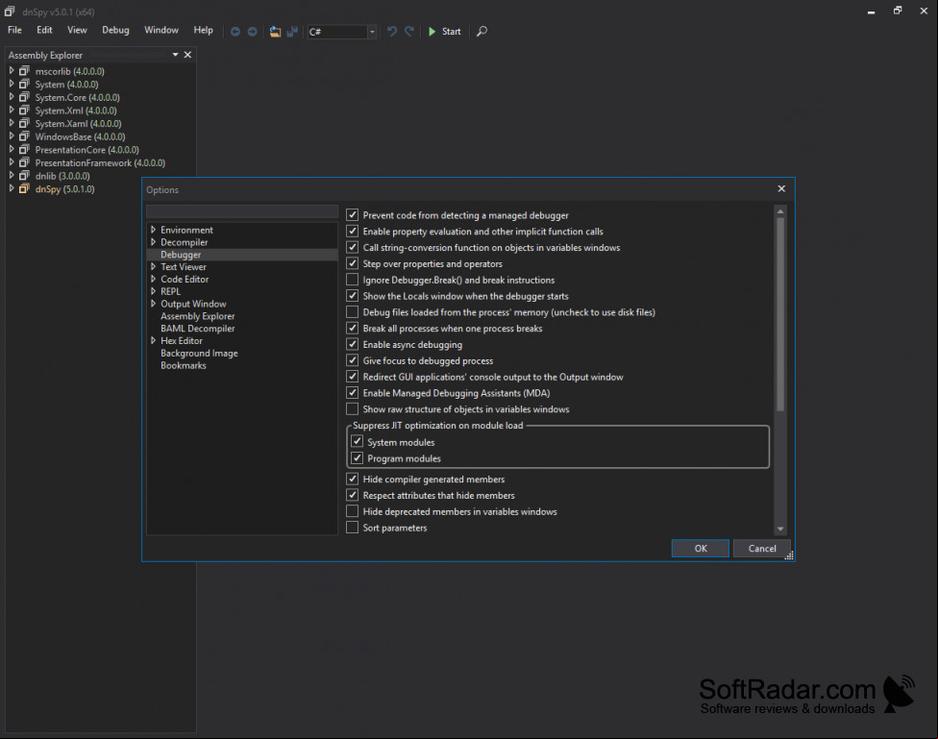Click the Options dialog resize grip
The height and width of the screenshot is (739, 938).
789,555
